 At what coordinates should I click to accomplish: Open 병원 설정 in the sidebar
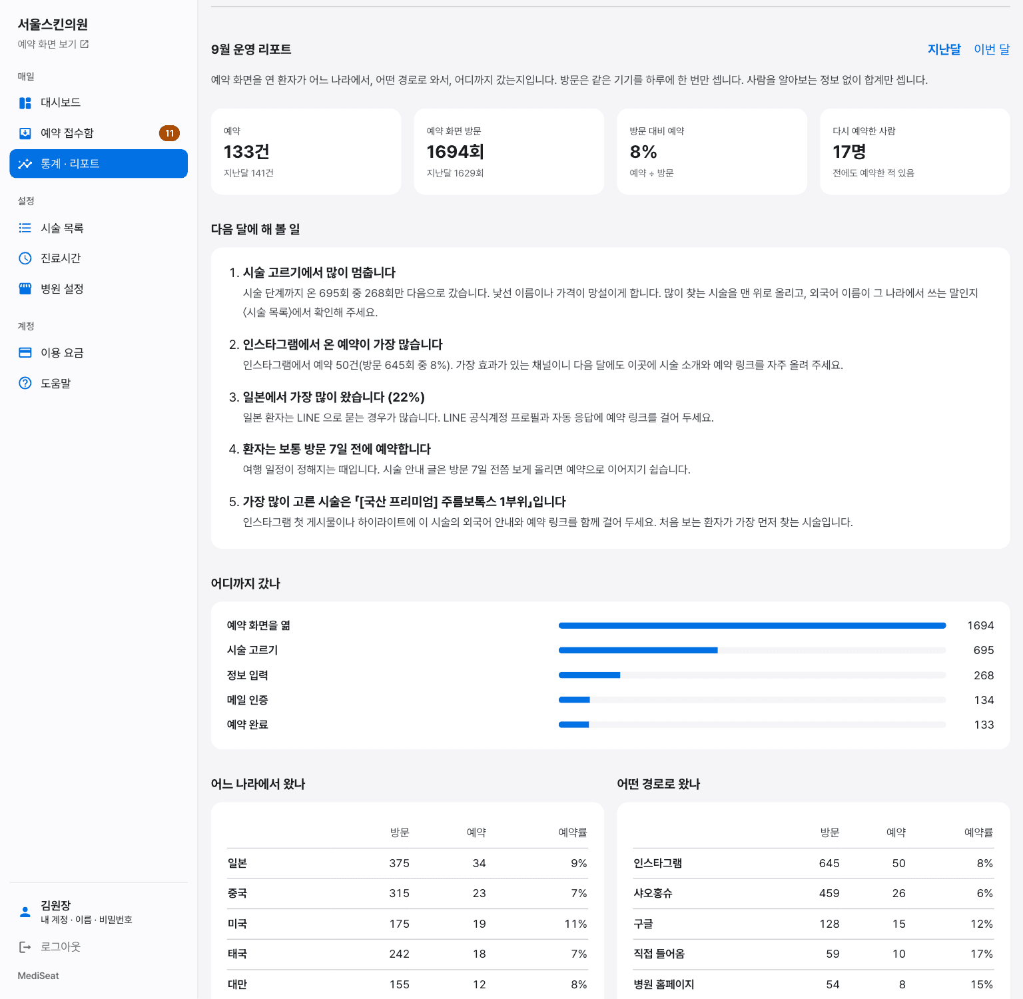[99, 288]
